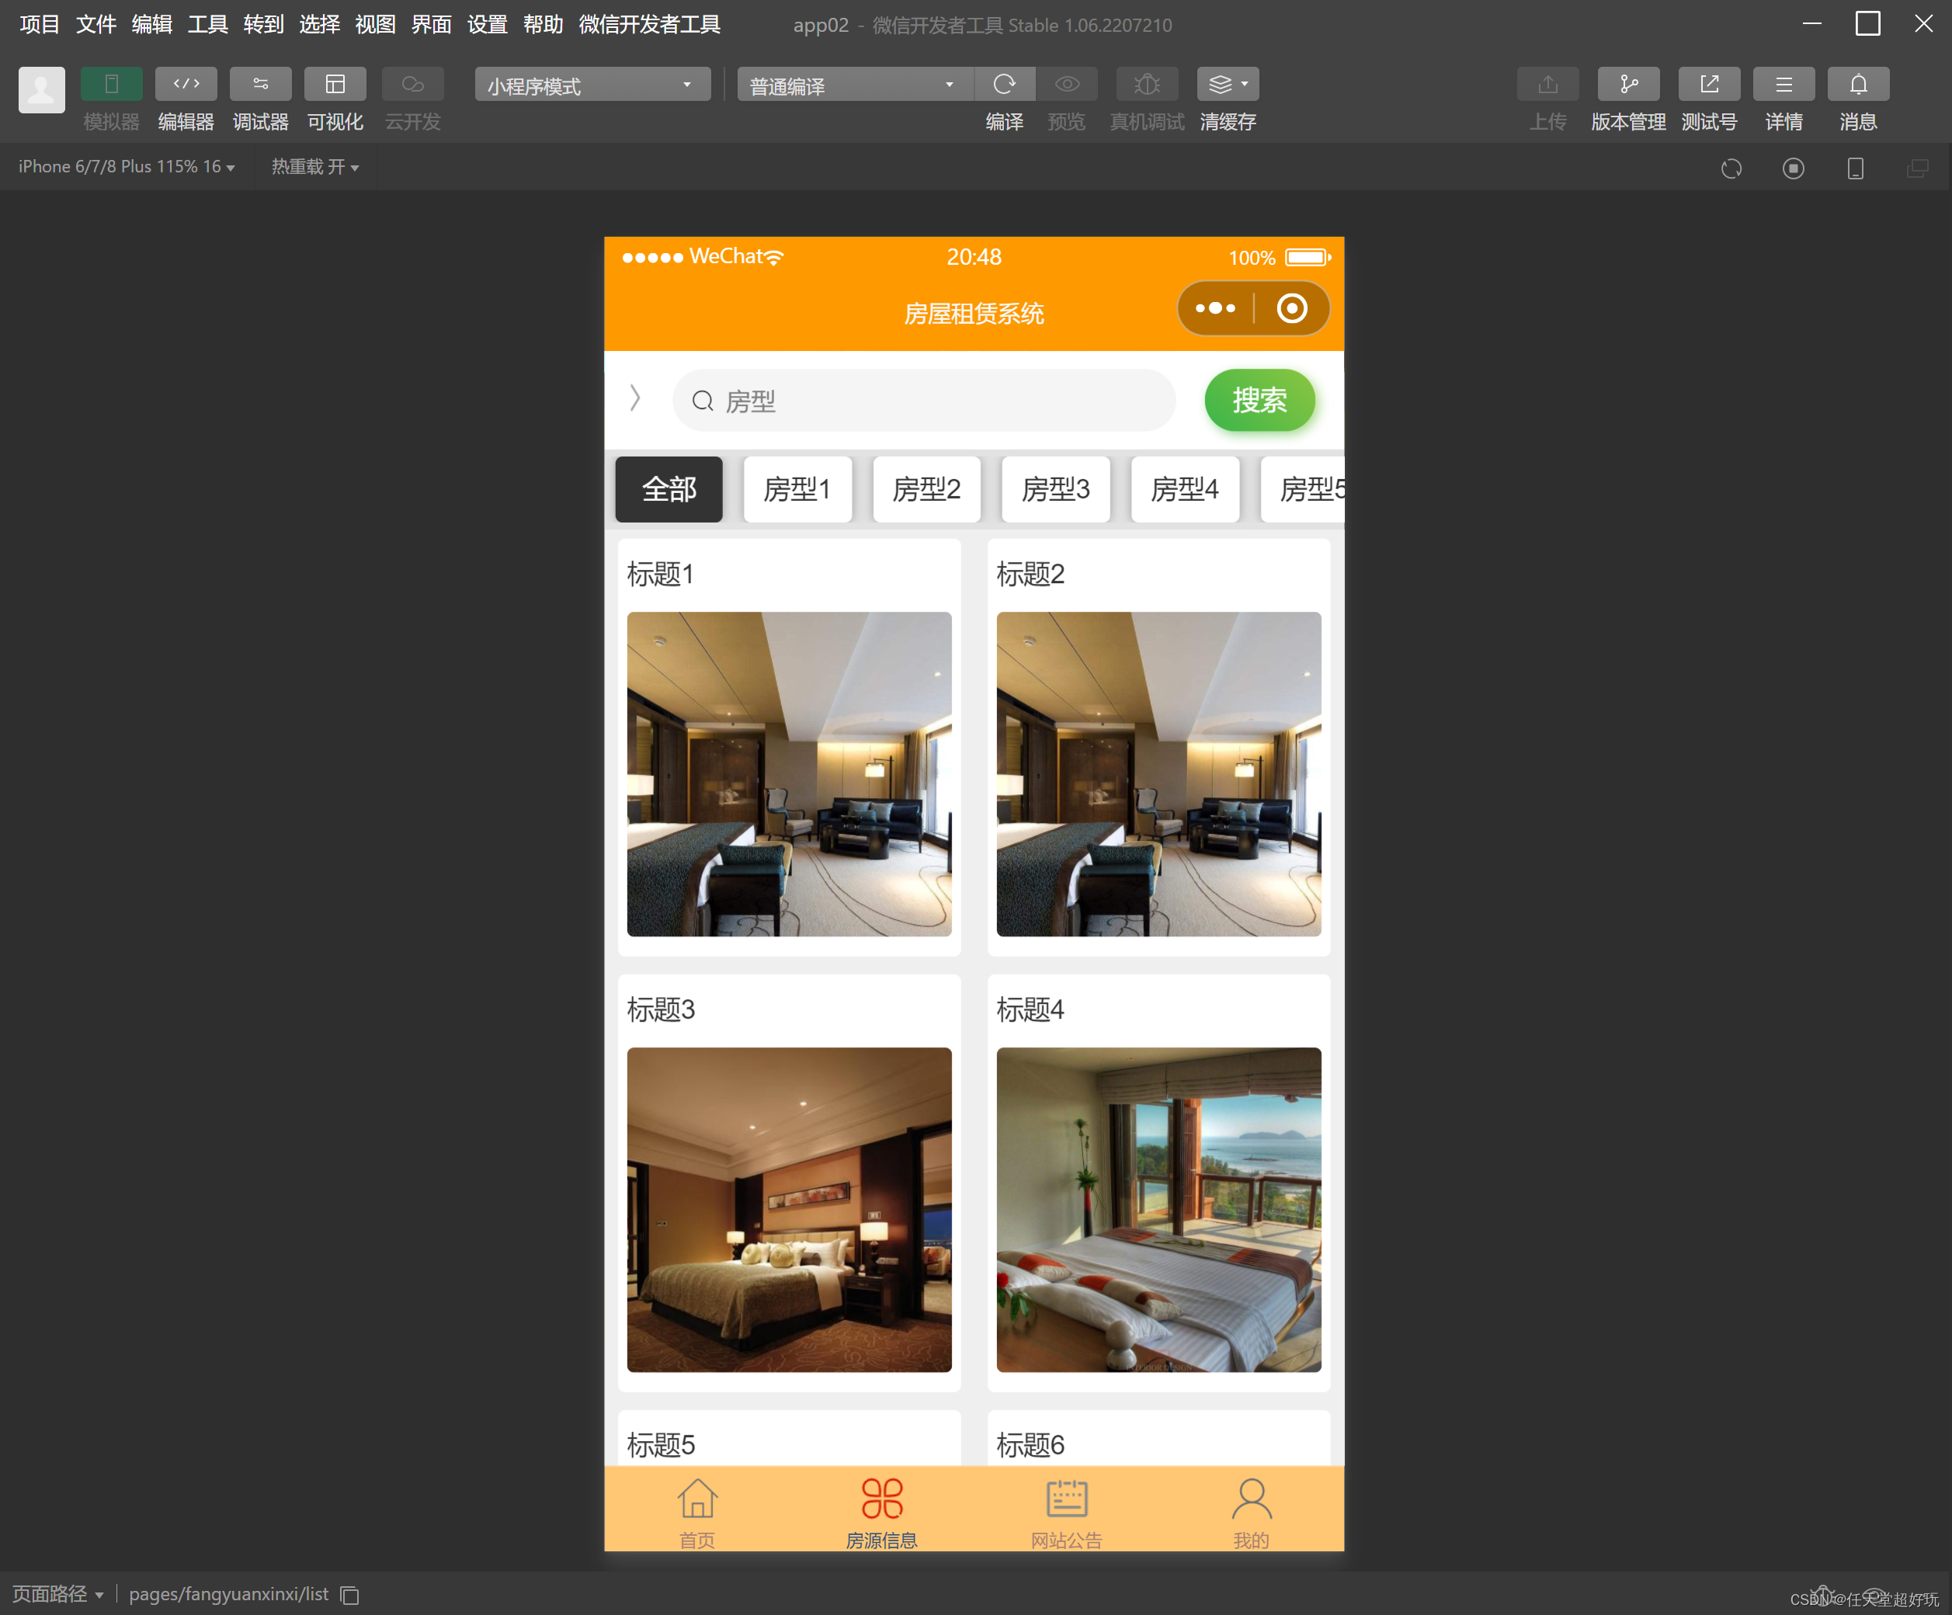Open the 网站公告 tab bar icon
This screenshot has height=1615, width=1952.
pyautogui.click(x=1067, y=1499)
